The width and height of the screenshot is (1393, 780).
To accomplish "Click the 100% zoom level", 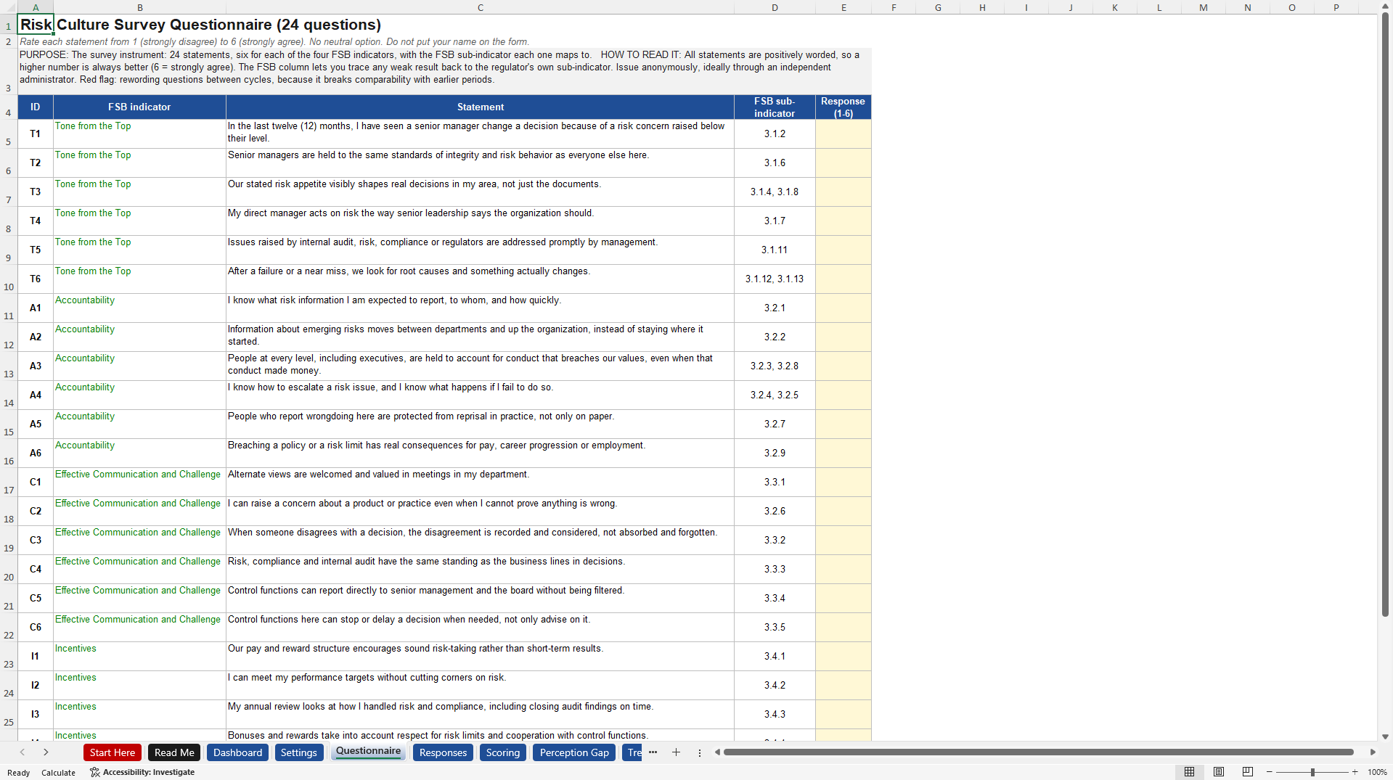I will [x=1377, y=772].
